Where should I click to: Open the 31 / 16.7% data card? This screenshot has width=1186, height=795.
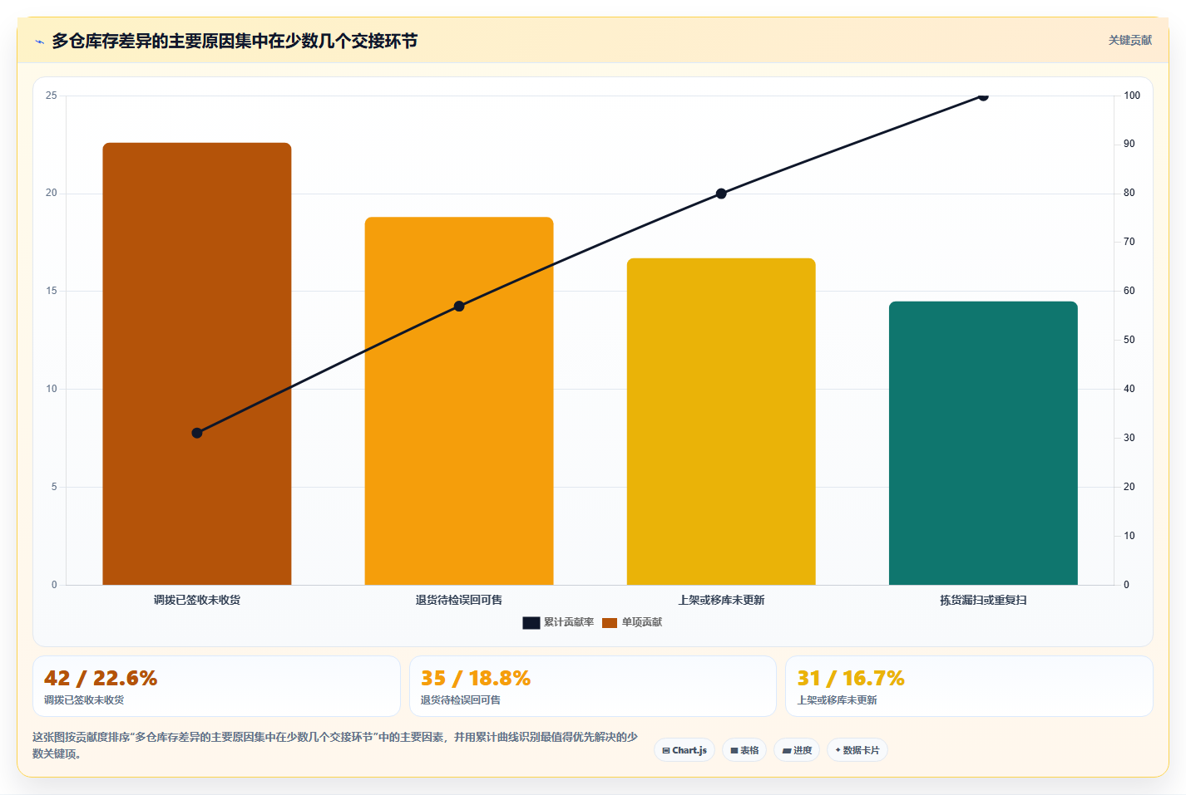969,686
